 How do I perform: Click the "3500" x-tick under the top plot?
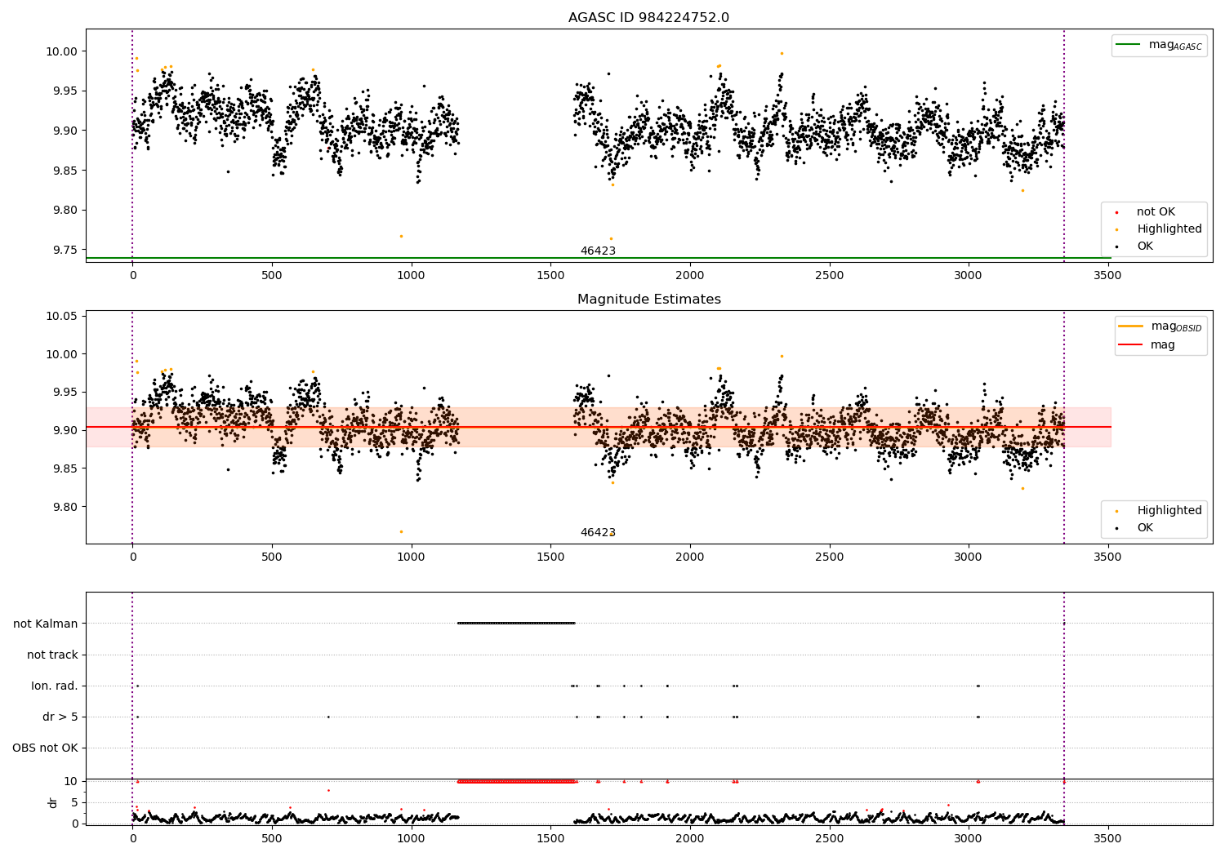[x=1107, y=275]
